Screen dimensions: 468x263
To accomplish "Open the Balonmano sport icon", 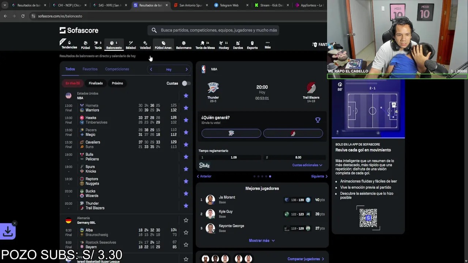I will (x=184, y=45).
